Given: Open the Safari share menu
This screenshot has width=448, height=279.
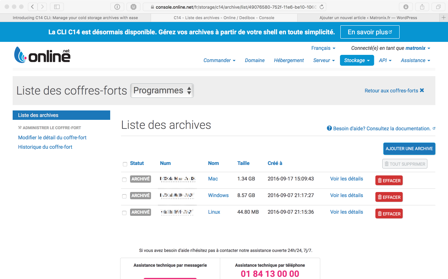Looking at the screenshot, I should (422, 6).
